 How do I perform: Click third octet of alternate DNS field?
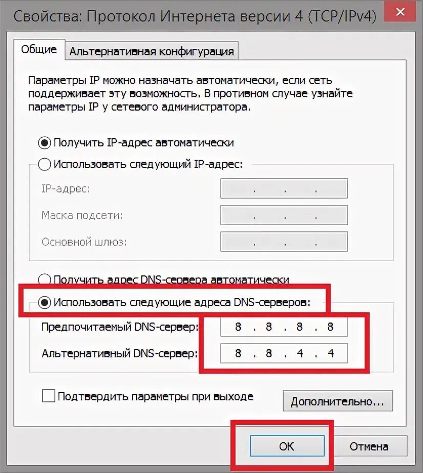click(300, 353)
